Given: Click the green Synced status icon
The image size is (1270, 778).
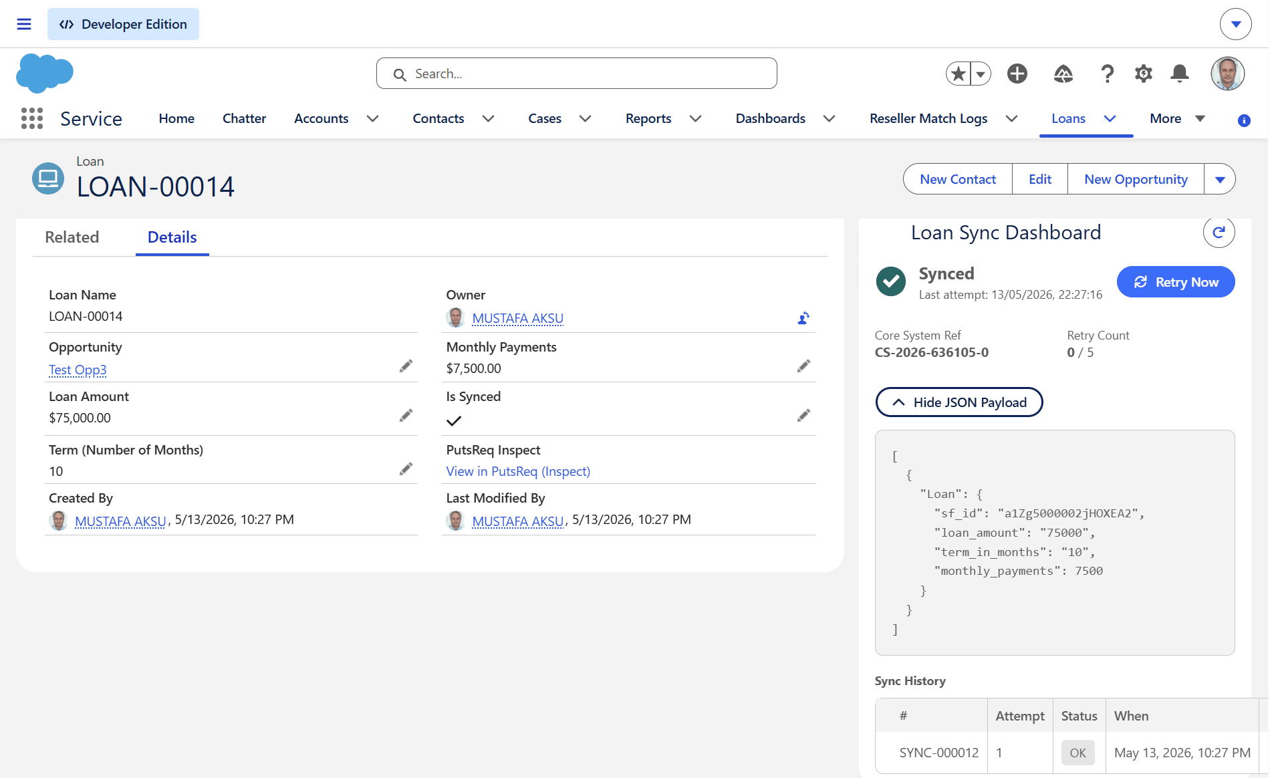Looking at the screenshot, I should (x=891, y=281).
